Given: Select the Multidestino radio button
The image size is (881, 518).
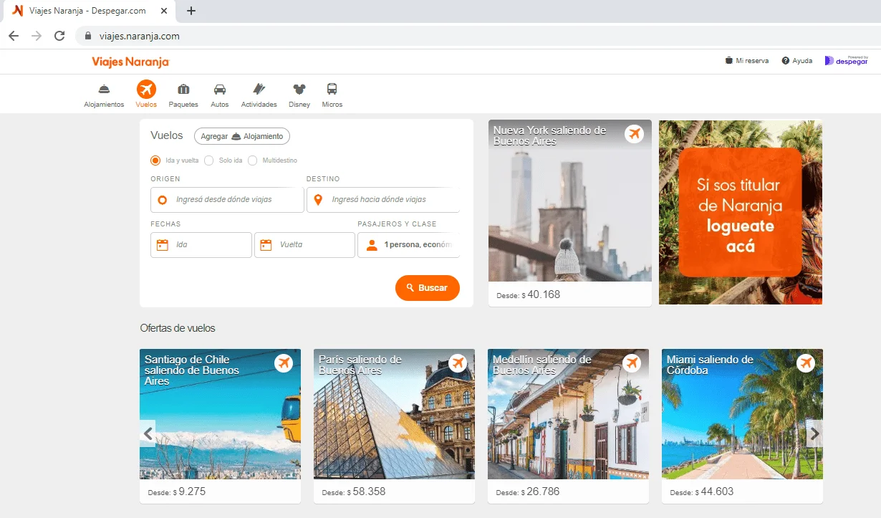Looking at the screenshot, I should pos(252,160).
